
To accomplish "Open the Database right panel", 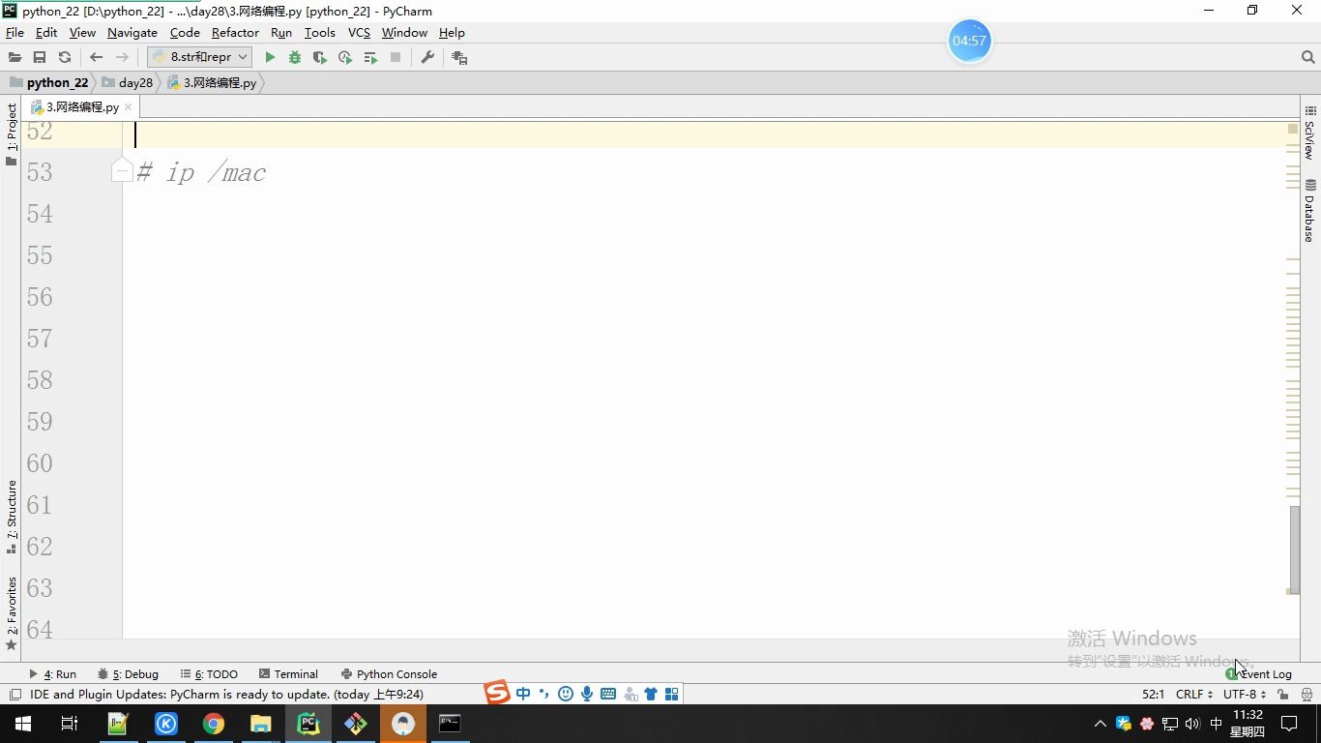I will 1310,210.
